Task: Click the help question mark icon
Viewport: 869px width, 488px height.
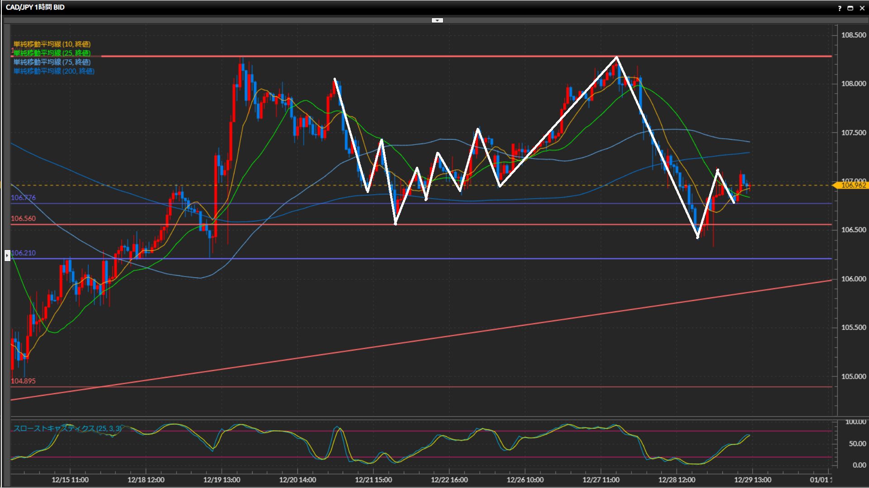Action: click(840, 8)
